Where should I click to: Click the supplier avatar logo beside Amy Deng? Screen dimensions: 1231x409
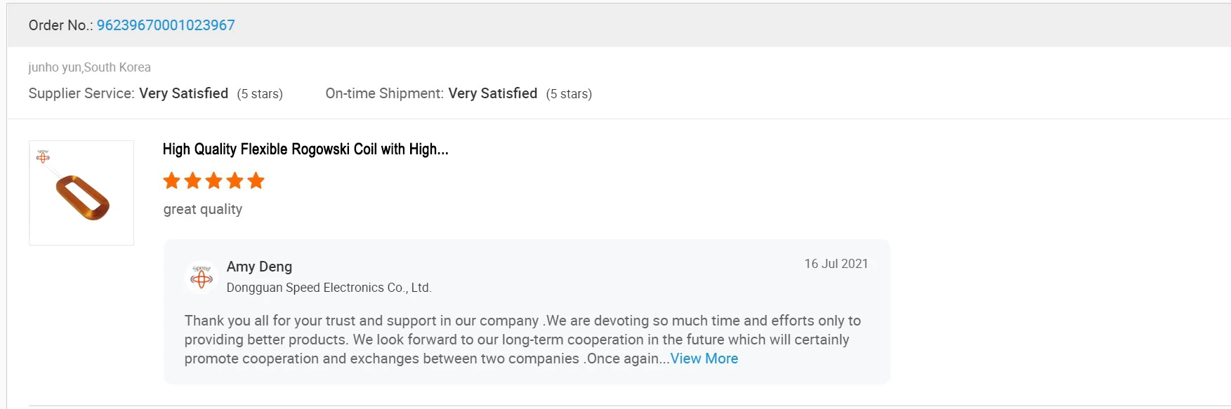202,277
